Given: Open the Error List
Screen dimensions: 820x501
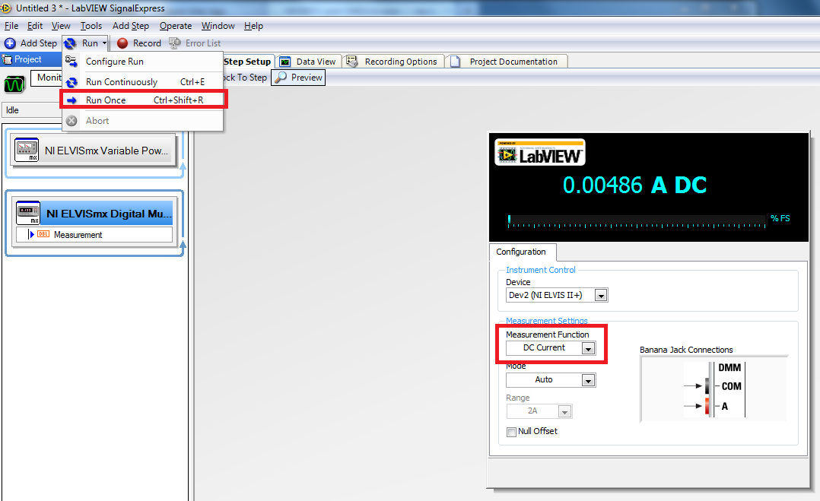Looking at the screenshot, I should click(x=195, y=43).
